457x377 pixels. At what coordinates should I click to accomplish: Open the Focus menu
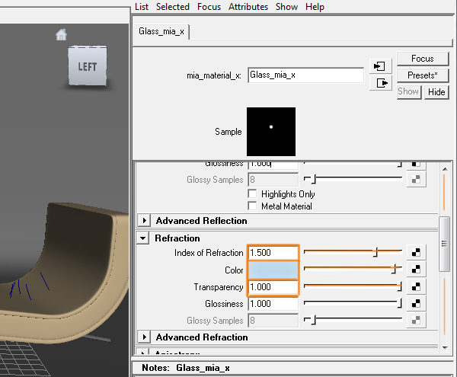point(209,7)
